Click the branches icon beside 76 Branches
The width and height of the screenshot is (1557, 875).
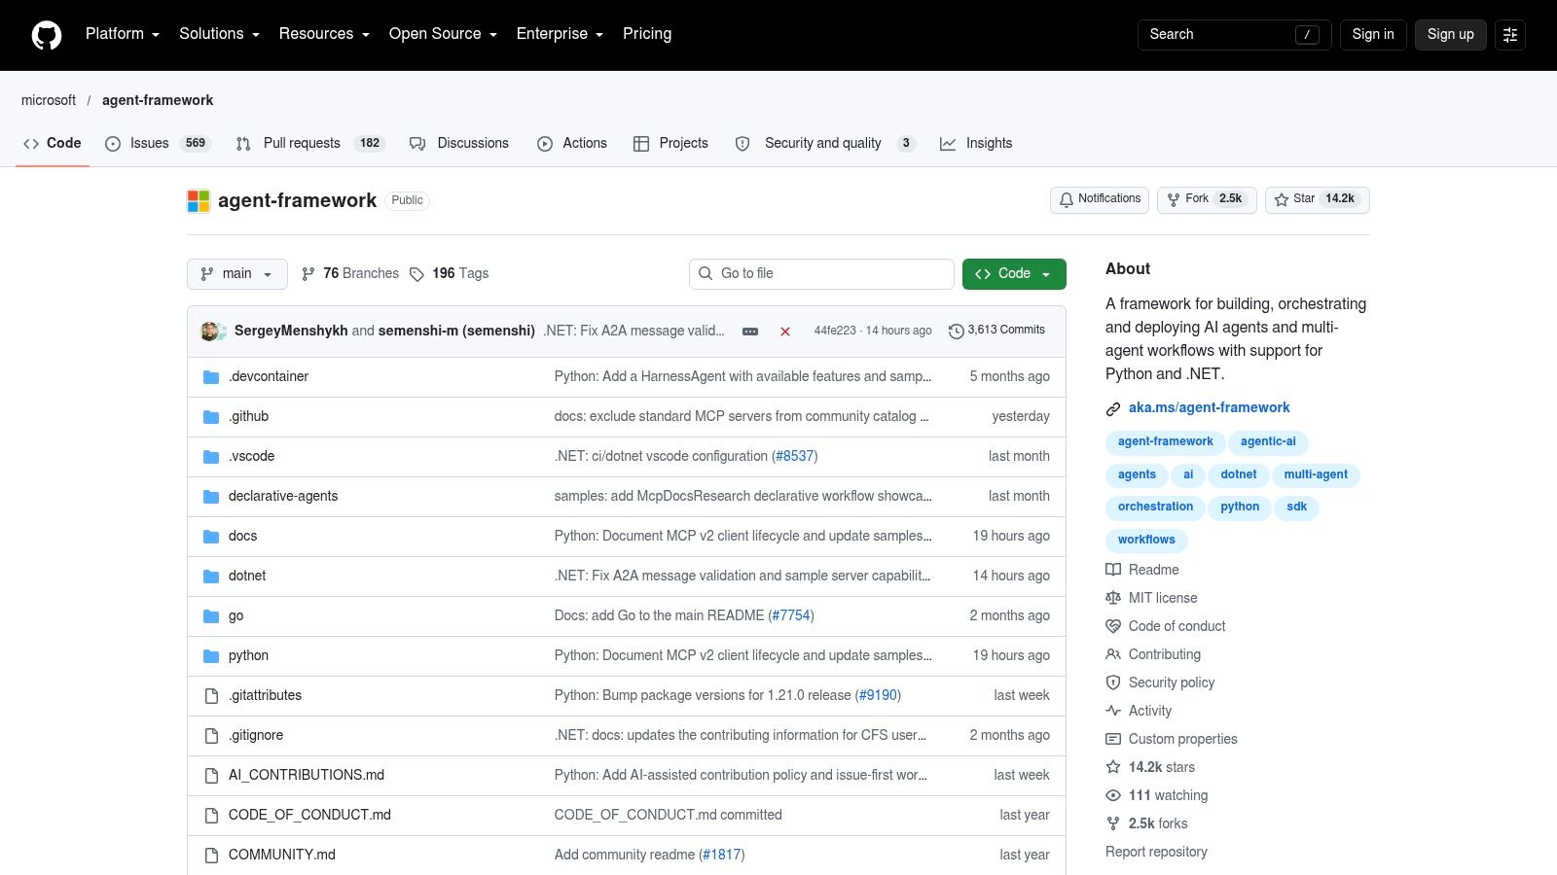coord(308,274)
